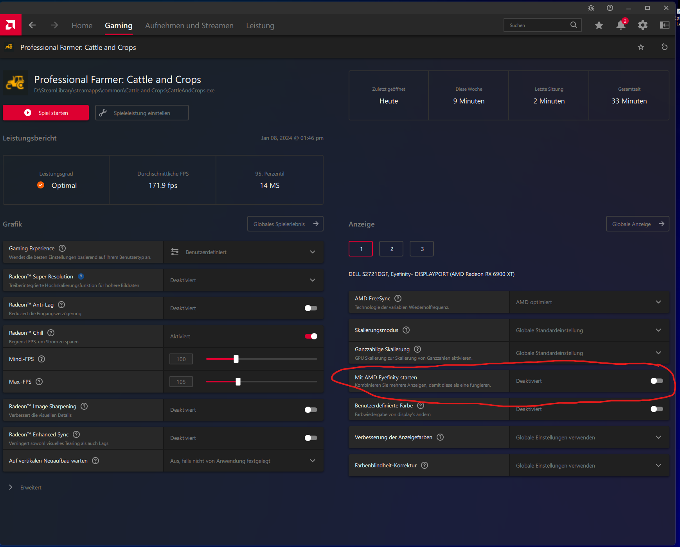Show help for Auf vertikalen Neuaufbau warten

95,461
